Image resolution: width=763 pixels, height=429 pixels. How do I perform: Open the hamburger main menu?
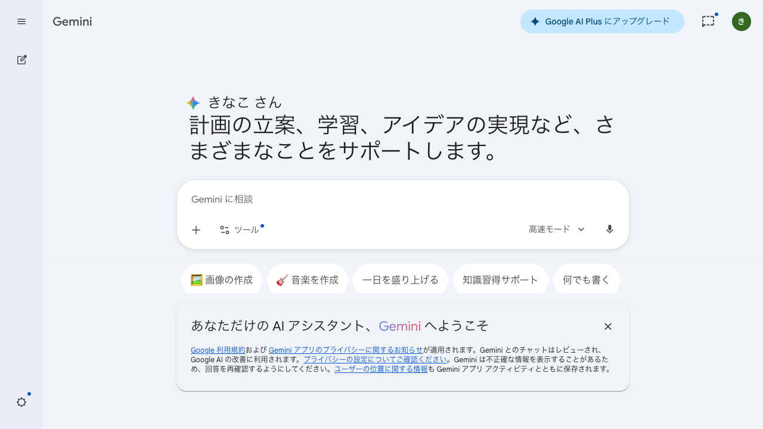click(21, 21)
